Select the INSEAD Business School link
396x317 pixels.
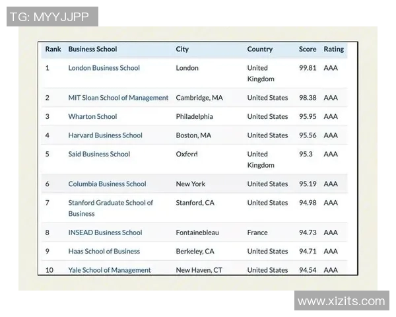(105, 232)
